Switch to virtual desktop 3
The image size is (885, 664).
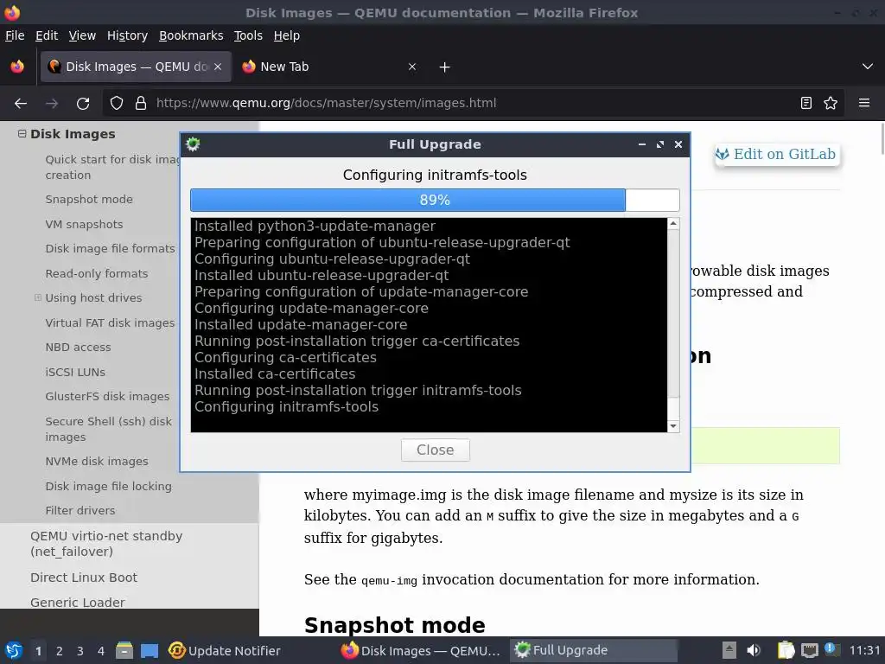(80, 651)
